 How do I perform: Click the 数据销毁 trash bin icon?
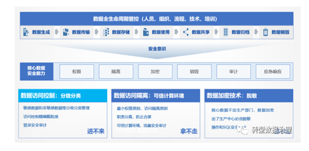tap(266, 32)
